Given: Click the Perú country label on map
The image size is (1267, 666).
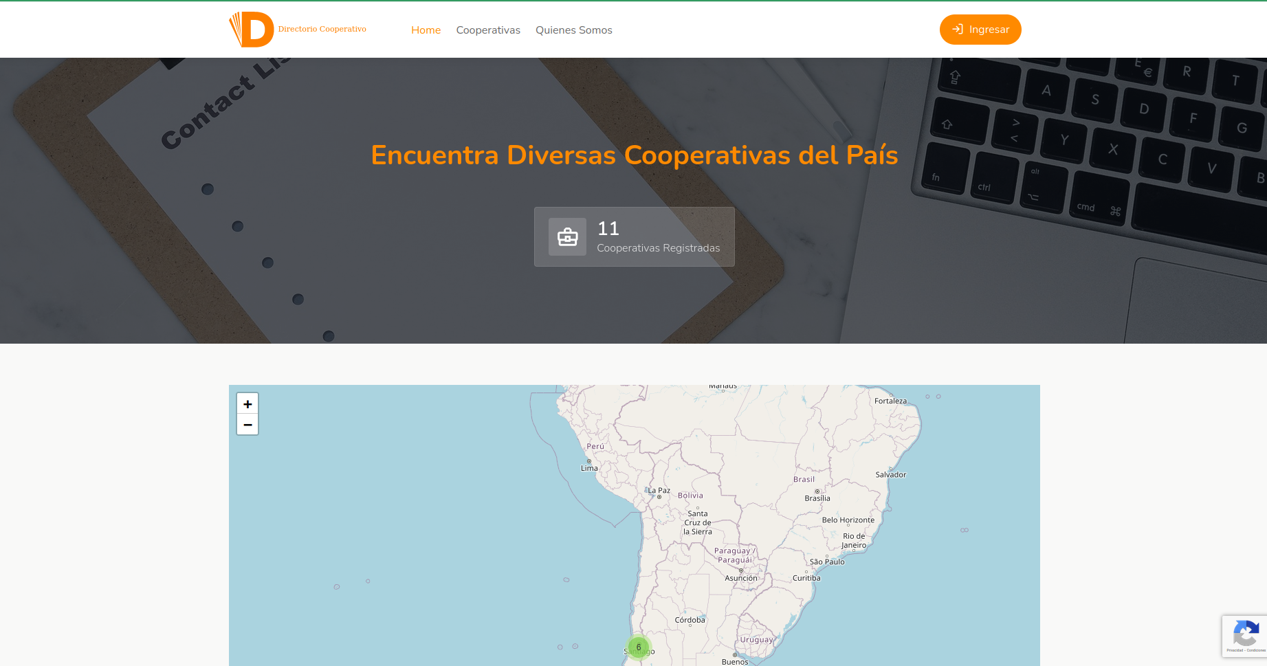Looking at the screenshot, I should tap(595, 447).
